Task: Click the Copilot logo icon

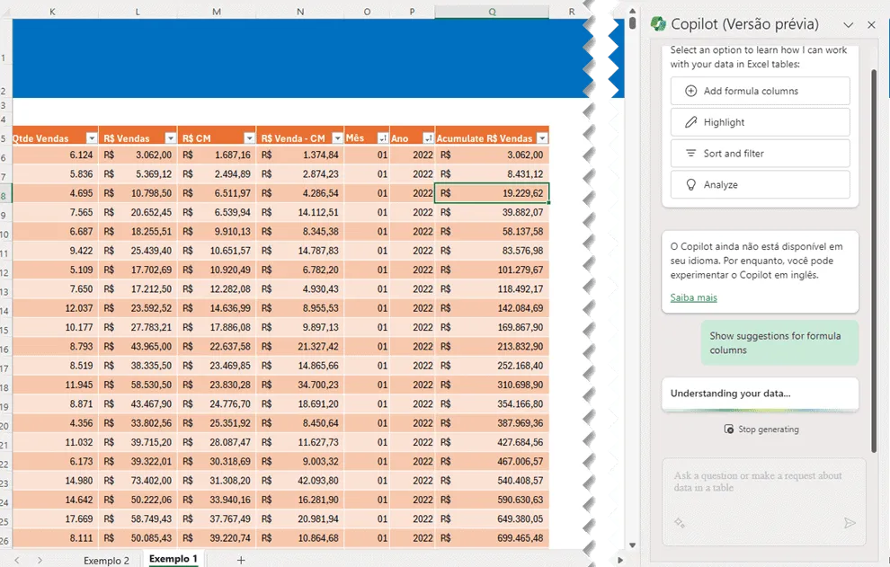Action: tap(658, 24)
